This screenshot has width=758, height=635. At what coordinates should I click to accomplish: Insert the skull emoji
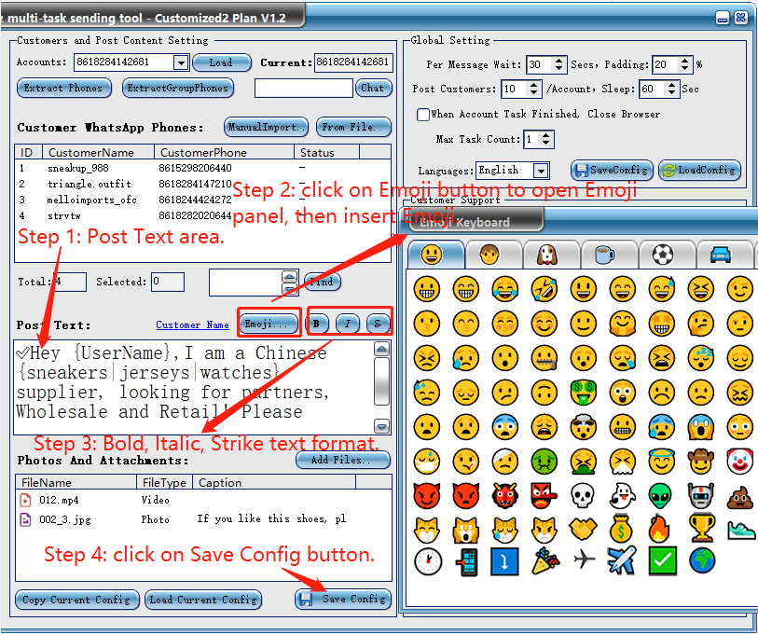click(583, 496)
